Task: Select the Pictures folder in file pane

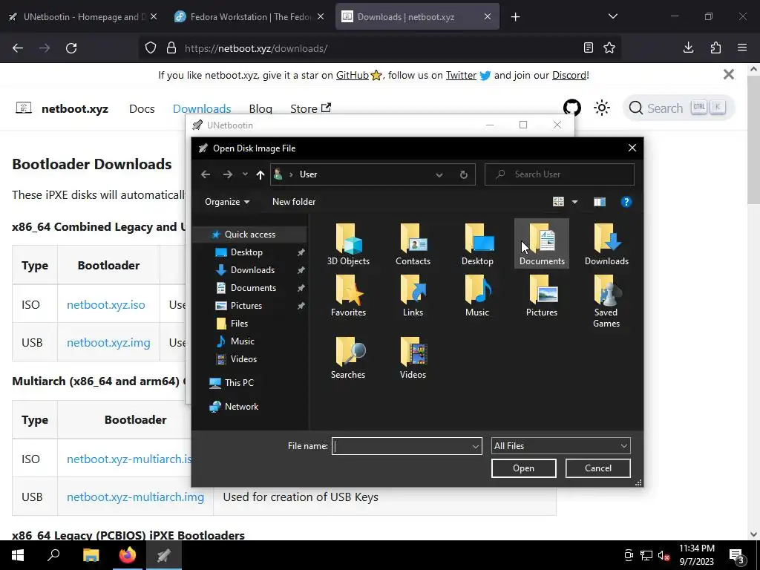Action: point(541,295)
